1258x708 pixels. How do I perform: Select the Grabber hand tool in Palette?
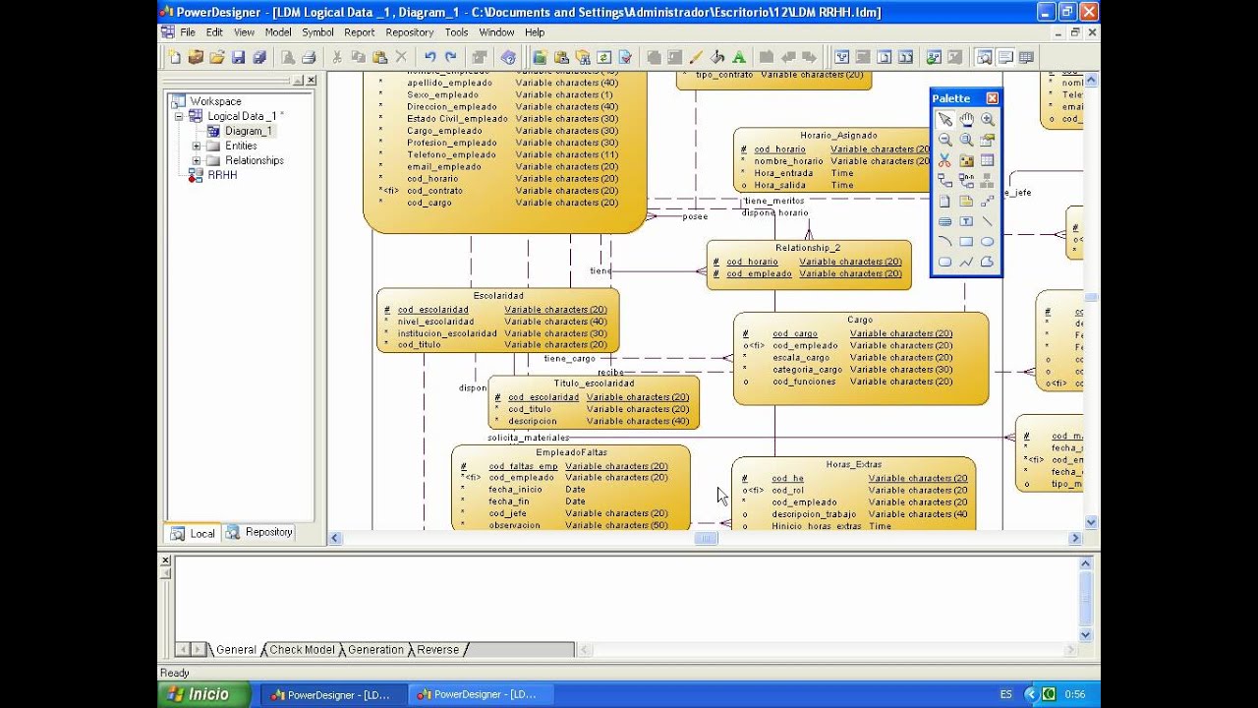[x=966, y=120]
